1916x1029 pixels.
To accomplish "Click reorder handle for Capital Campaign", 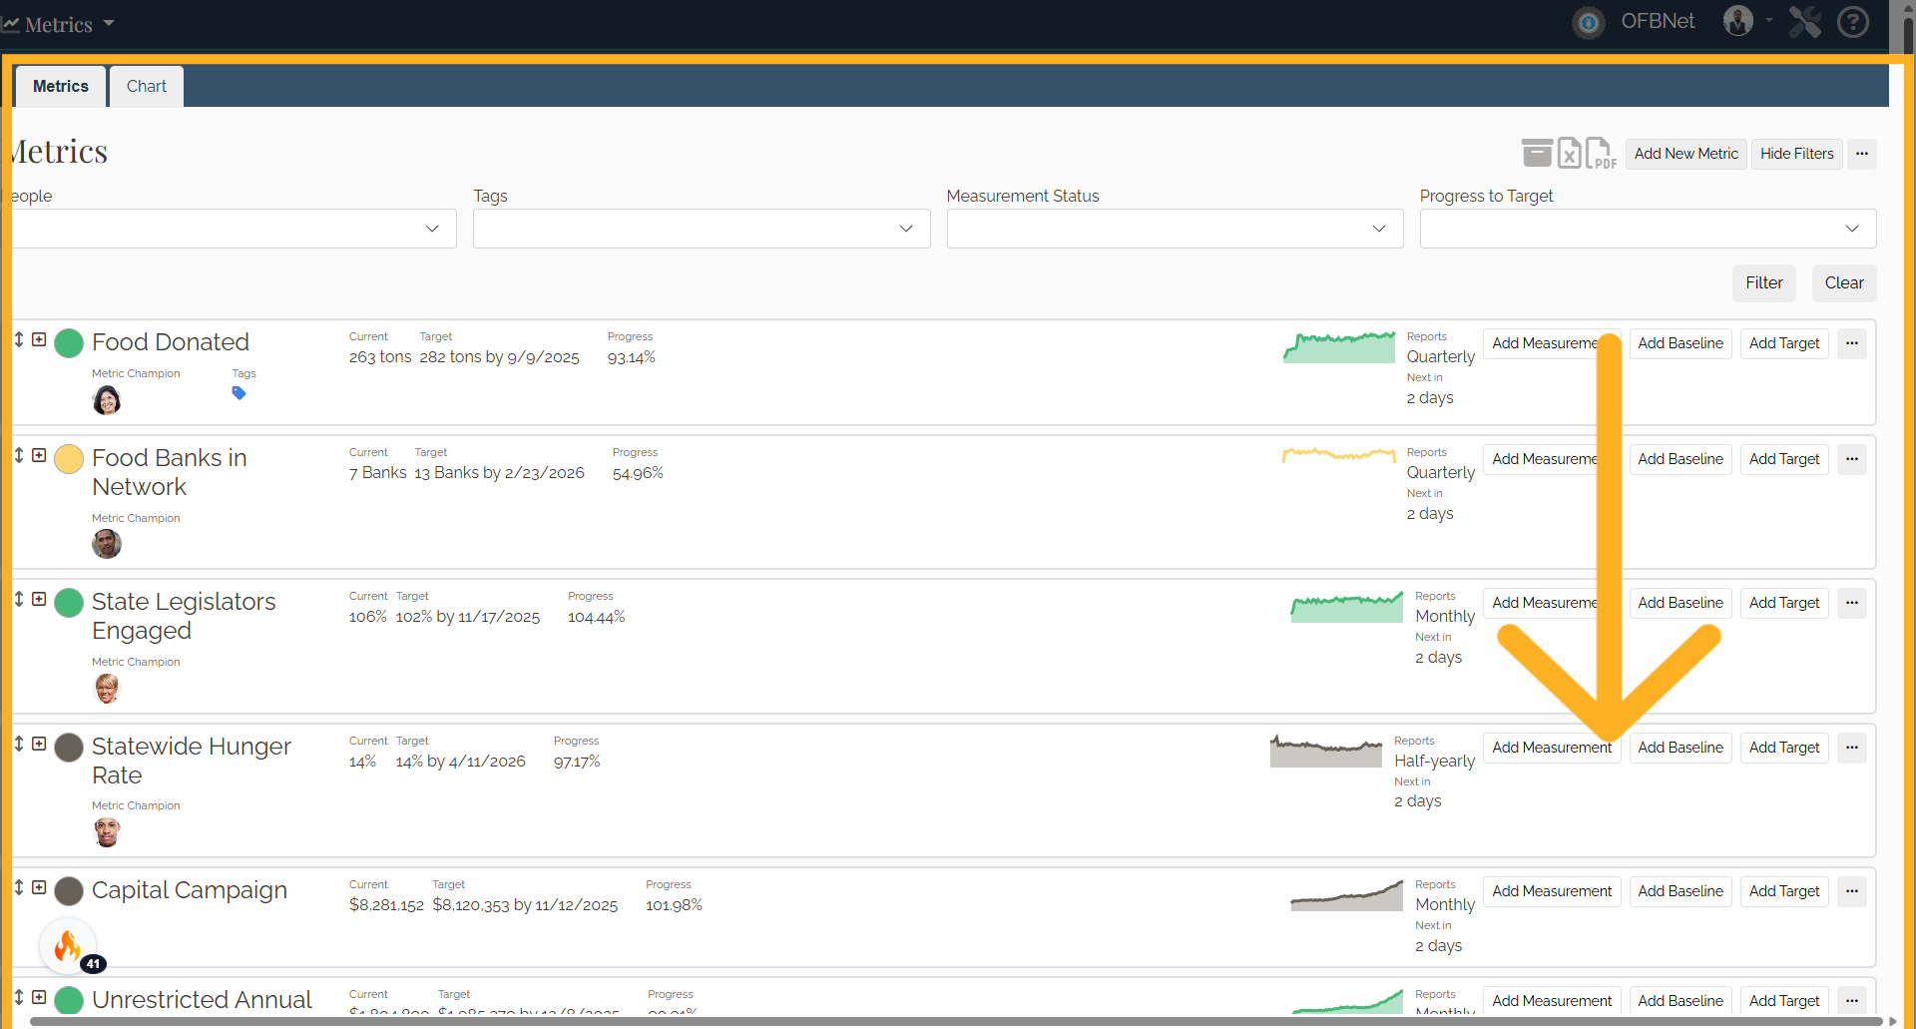I will [19, 887].
